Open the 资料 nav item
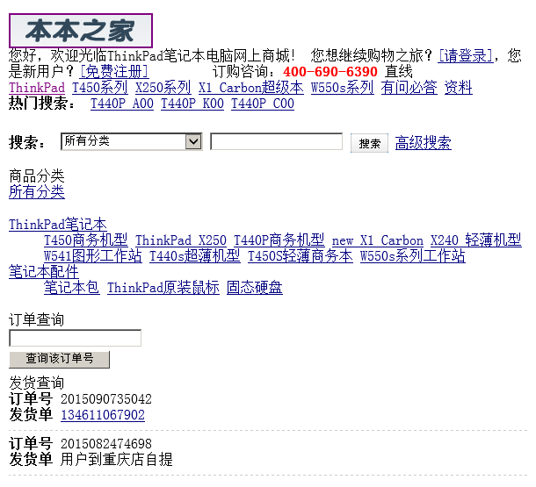This screenshot has height=487, width=536. (458, 88)
